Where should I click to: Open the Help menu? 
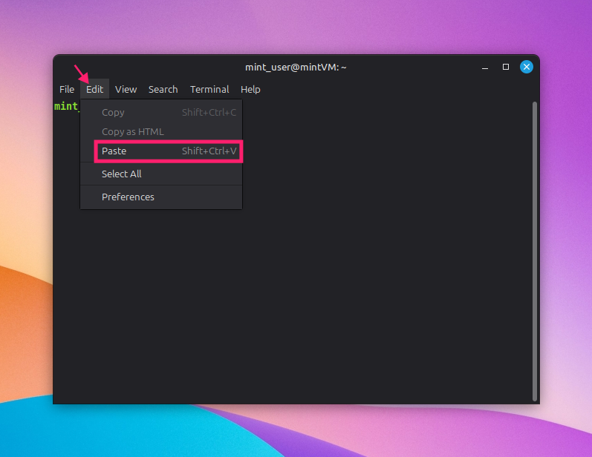click(250, 89)
